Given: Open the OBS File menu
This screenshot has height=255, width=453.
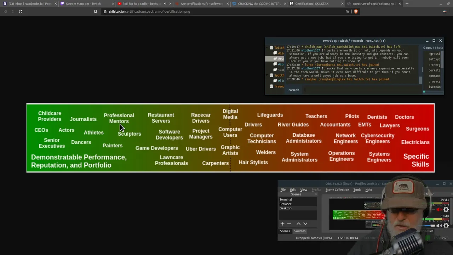Looking at the screenshot, I should 283,190.
